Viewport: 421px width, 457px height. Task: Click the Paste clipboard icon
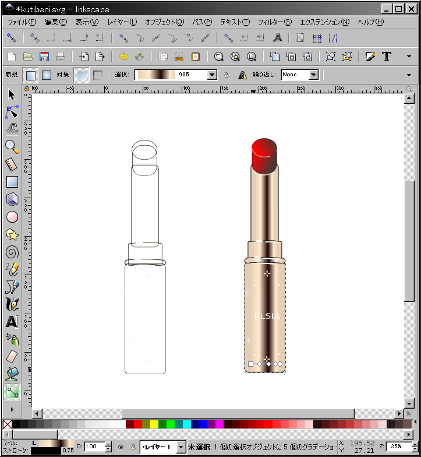pyautogui.click(x=196, y=57)
